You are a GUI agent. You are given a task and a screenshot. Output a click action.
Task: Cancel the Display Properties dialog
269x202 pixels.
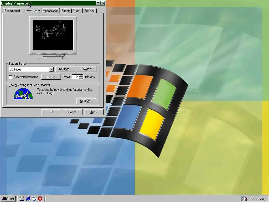(x=73, y=112)
